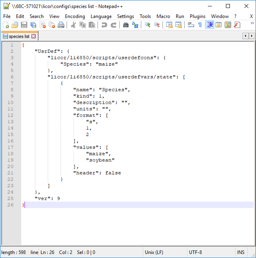The width and height of the screenshot is (256, 258).
Task: Close the species list tab
Action: [x=33, y=36]
